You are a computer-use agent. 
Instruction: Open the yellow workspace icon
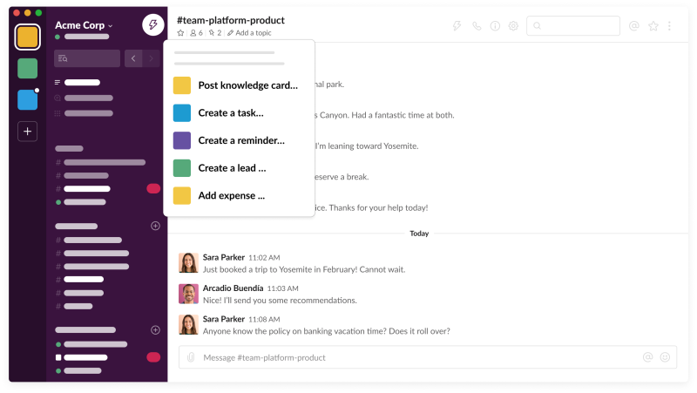point(28,37)
